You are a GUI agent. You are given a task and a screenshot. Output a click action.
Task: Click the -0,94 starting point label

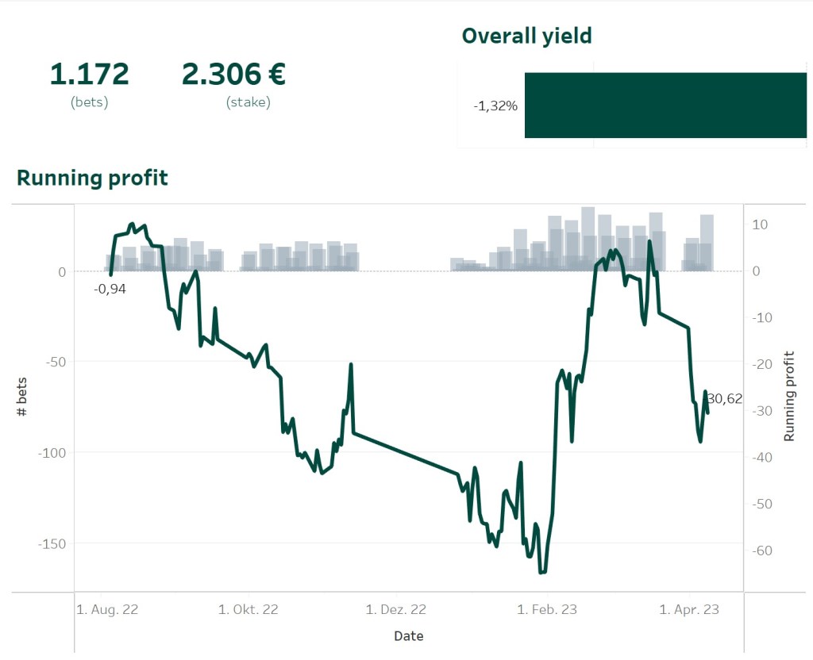click(x=110, y=289)
